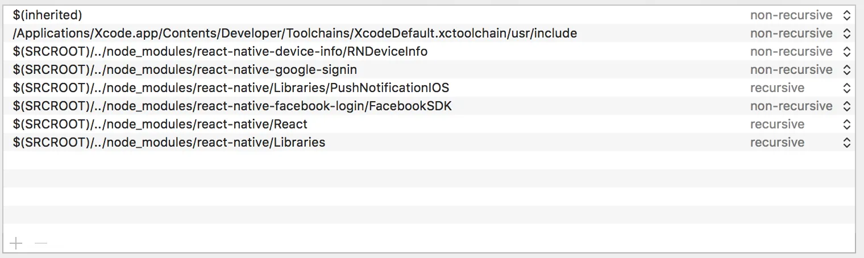Select the Libraries/PushNotificationIOS path row
This screenshot has width=864, height=258.
231,88
